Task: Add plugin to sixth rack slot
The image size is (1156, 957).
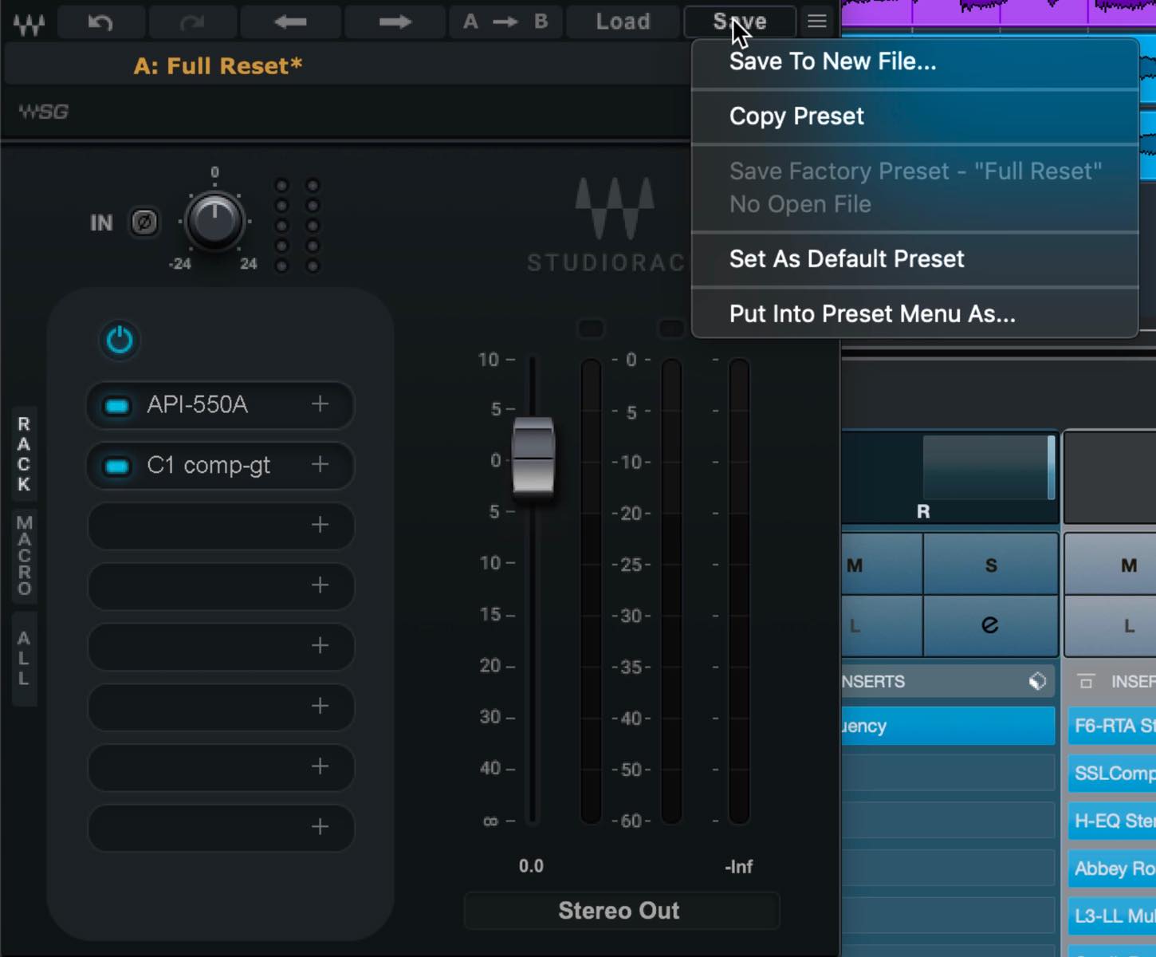Action: pyautogui.click(x=320, y=706)
